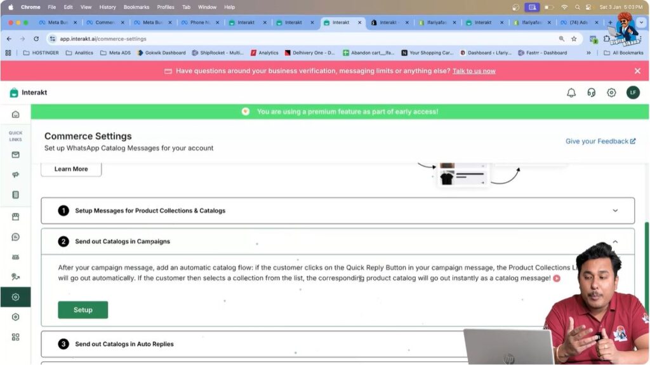Open the user analytics icon in sidebar

[x=15, y=277]
